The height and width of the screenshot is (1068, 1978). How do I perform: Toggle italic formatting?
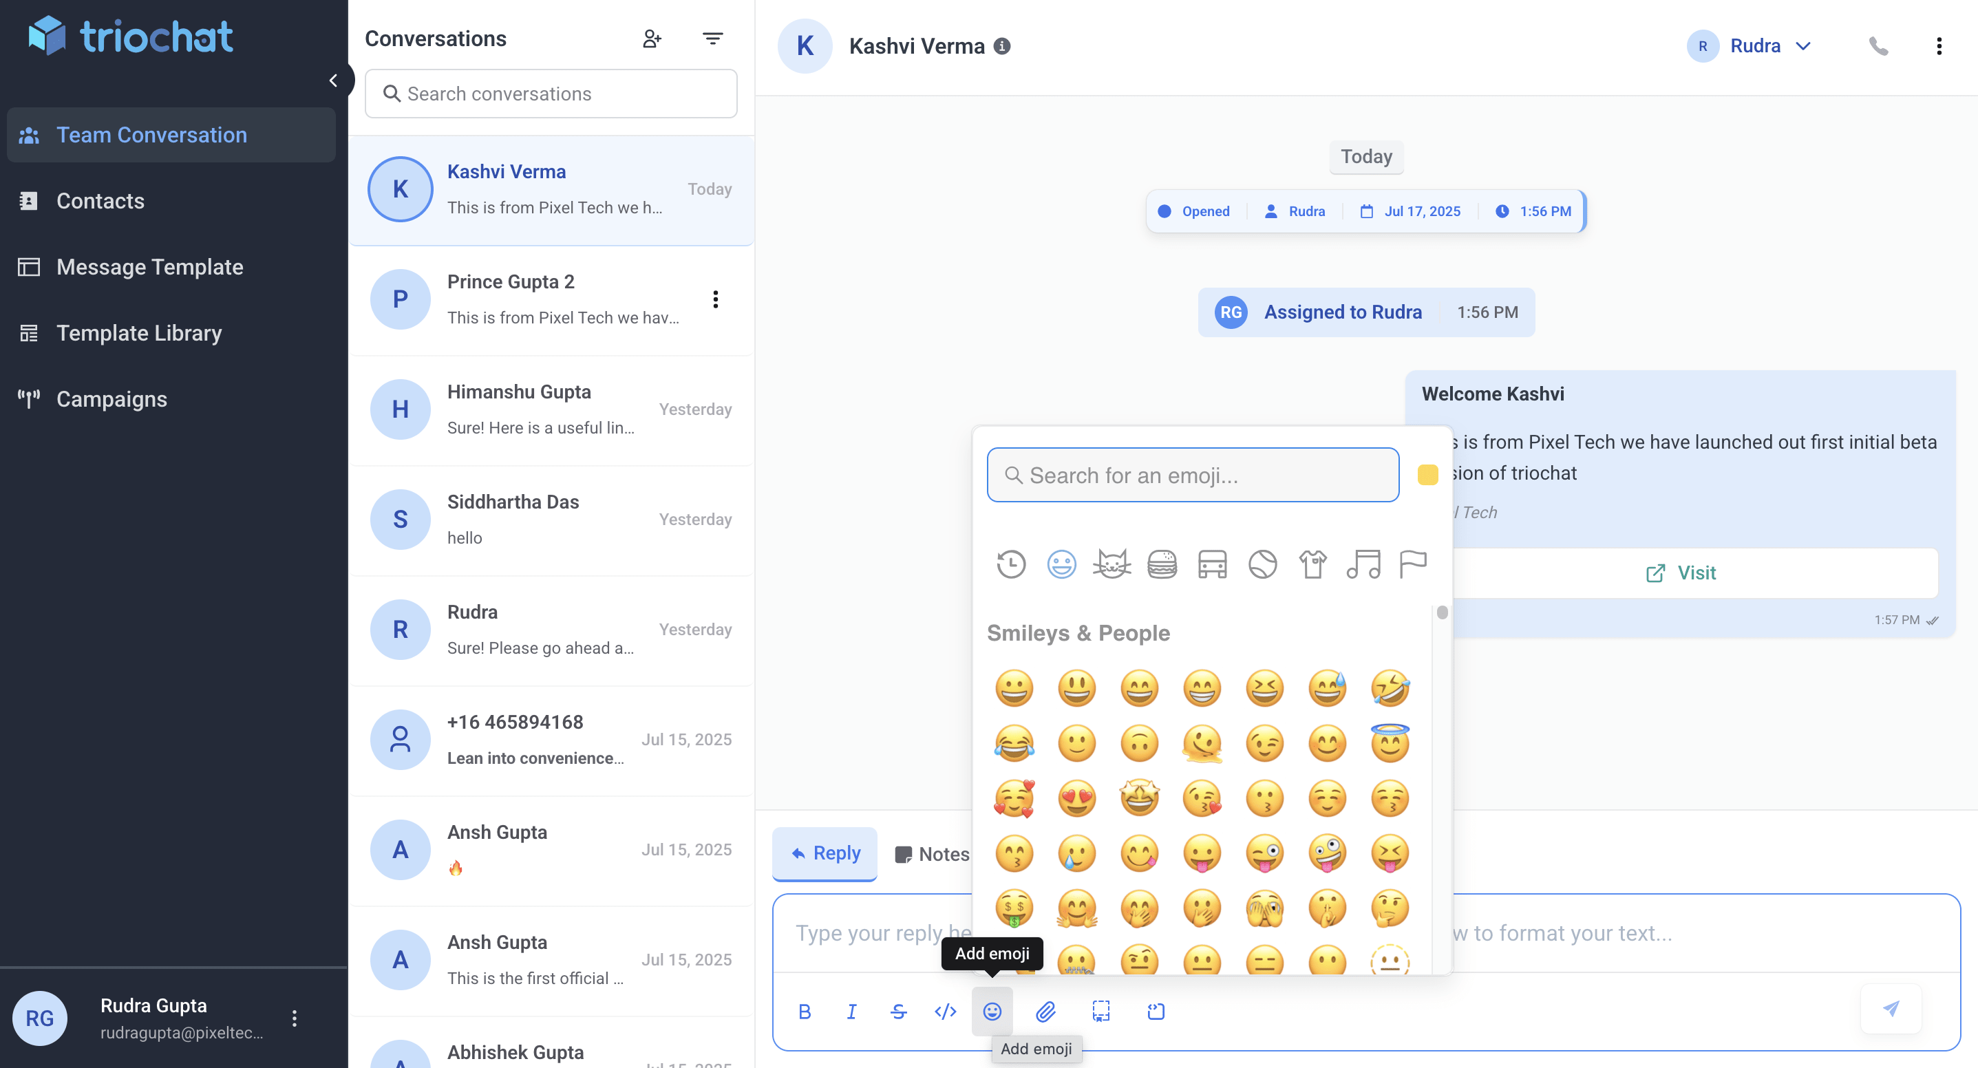pos(851,1012)
